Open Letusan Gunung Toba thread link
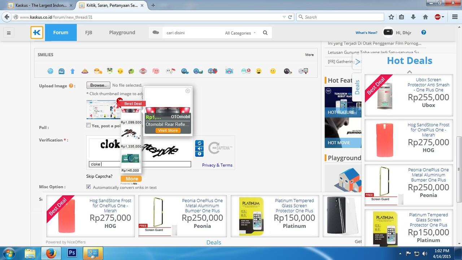Screen dimensions: 462x260 point(373,52)
